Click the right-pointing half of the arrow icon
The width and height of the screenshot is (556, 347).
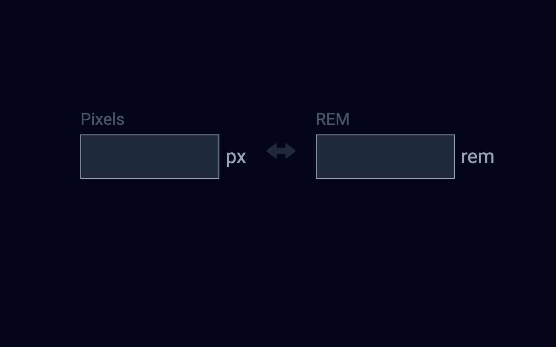click(x=290, y=151)
